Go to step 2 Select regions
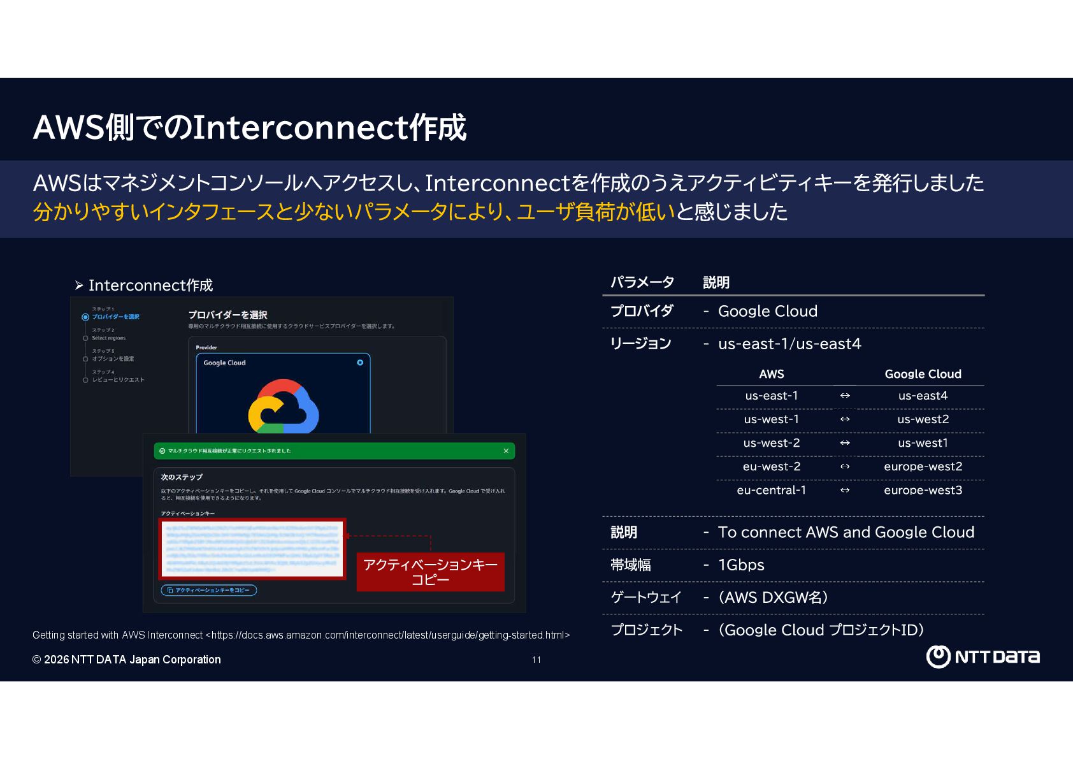Viewport: 1073px width, 759px height. coord(108,338)
